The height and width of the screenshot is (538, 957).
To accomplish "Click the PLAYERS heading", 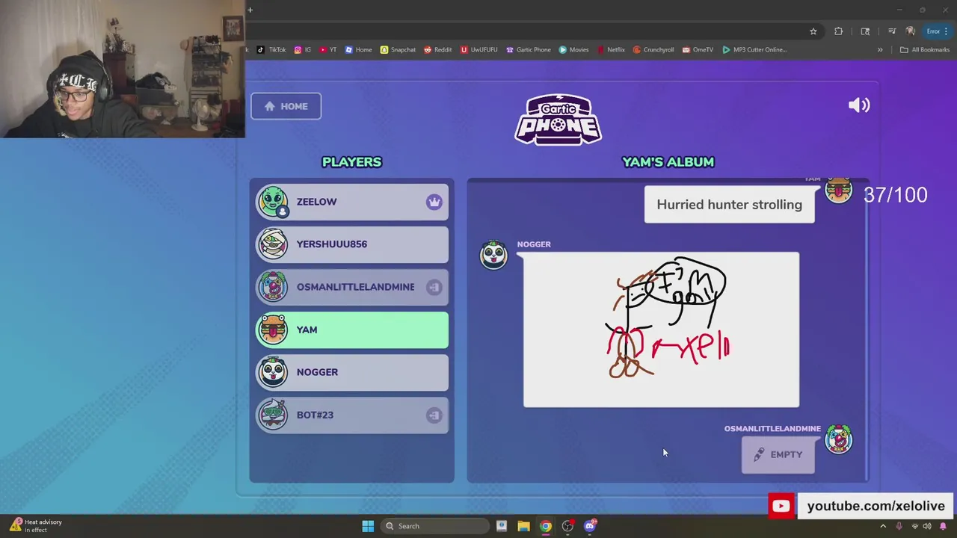I will click(351, 162).
